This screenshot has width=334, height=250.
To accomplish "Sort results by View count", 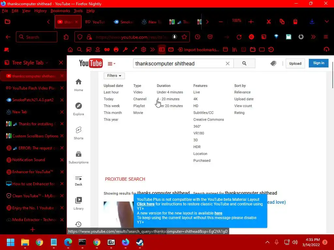I will click(x=243, y=106).
